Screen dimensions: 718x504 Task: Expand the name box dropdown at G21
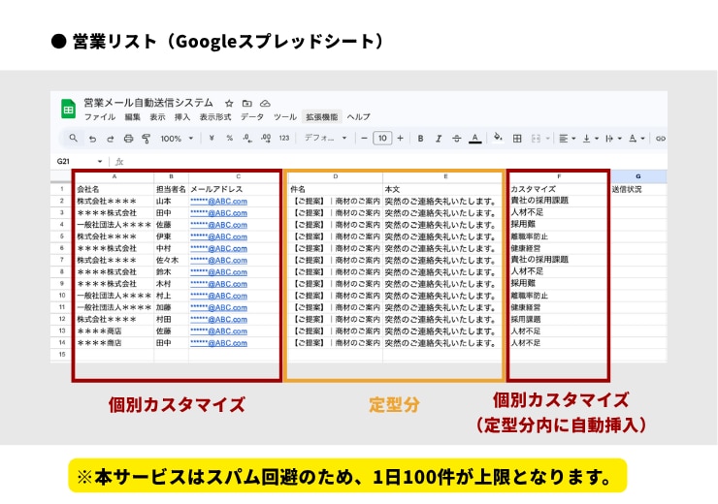coord(99,162)
